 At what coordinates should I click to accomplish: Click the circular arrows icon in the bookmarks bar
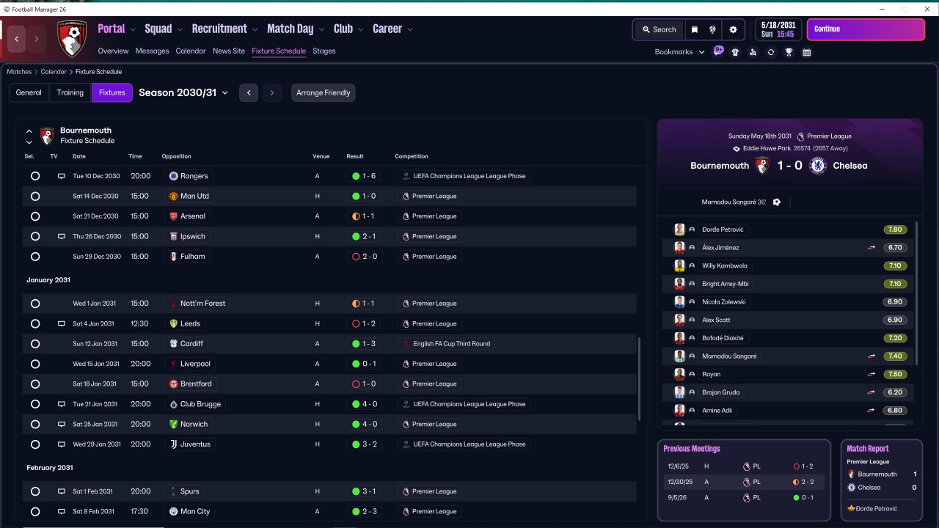tap(770, 52)
